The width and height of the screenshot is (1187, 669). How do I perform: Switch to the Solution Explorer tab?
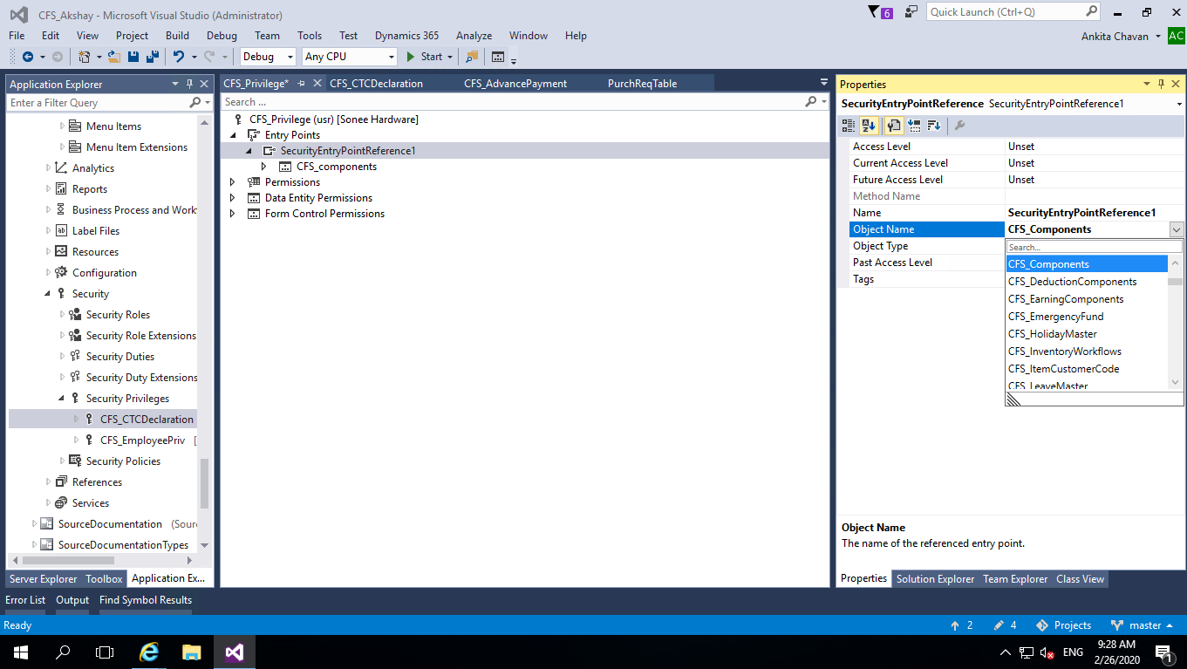pyautogui.click(x=935, y=579)
